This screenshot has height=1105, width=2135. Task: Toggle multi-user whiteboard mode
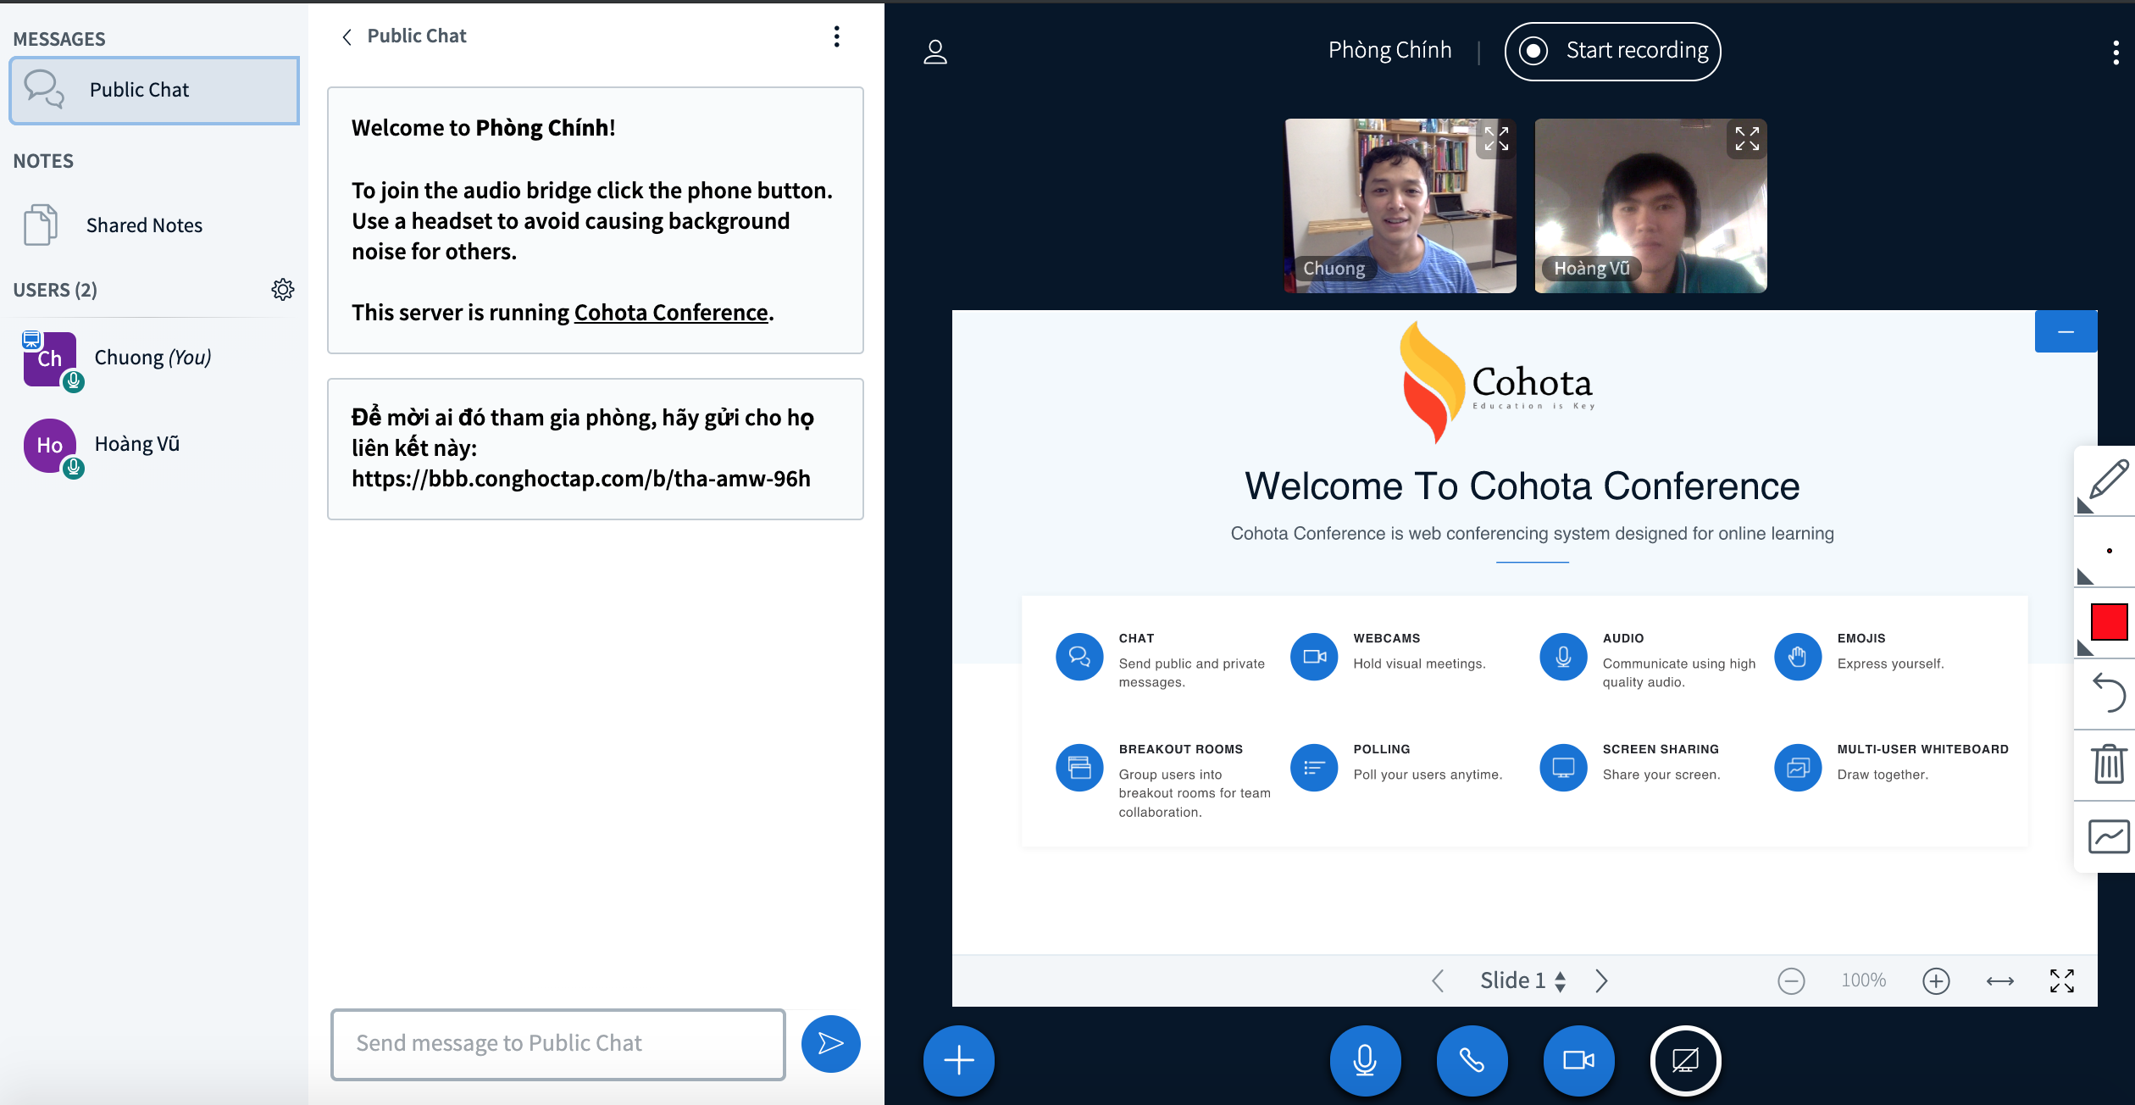tap(2108, 836)
